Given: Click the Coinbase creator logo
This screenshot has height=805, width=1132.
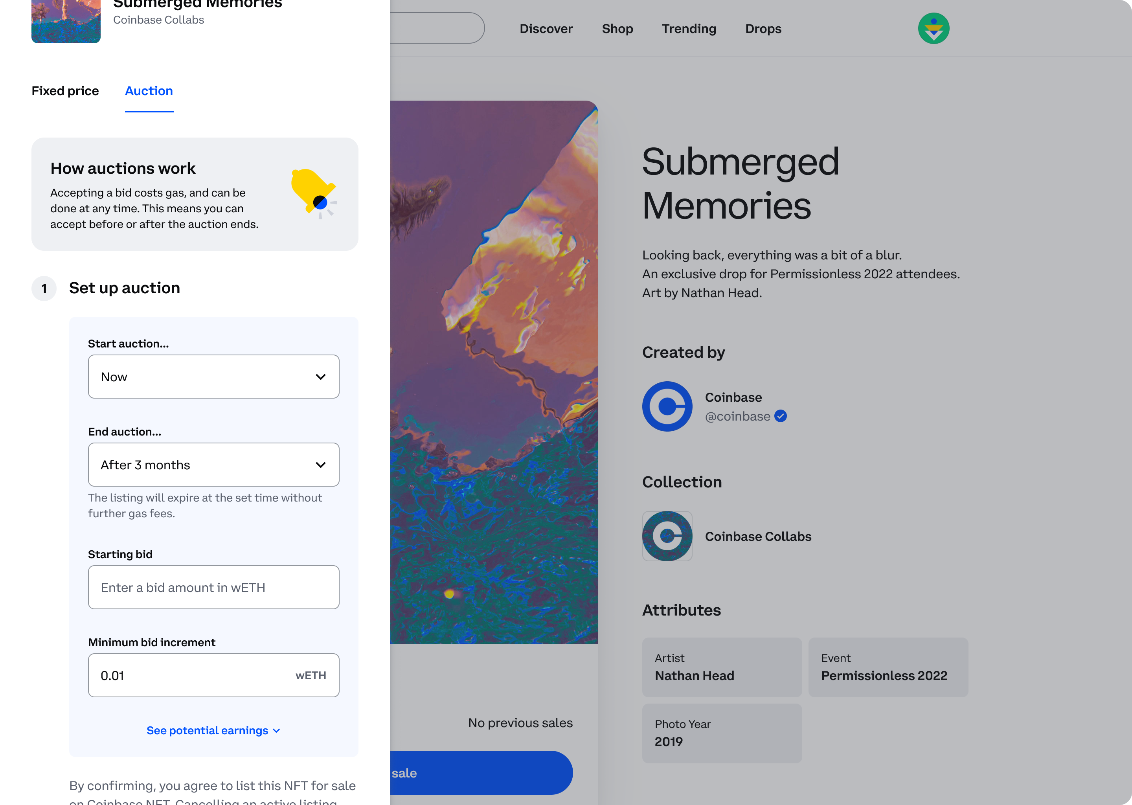Looking at the screenshot, I should click(667, 406).
